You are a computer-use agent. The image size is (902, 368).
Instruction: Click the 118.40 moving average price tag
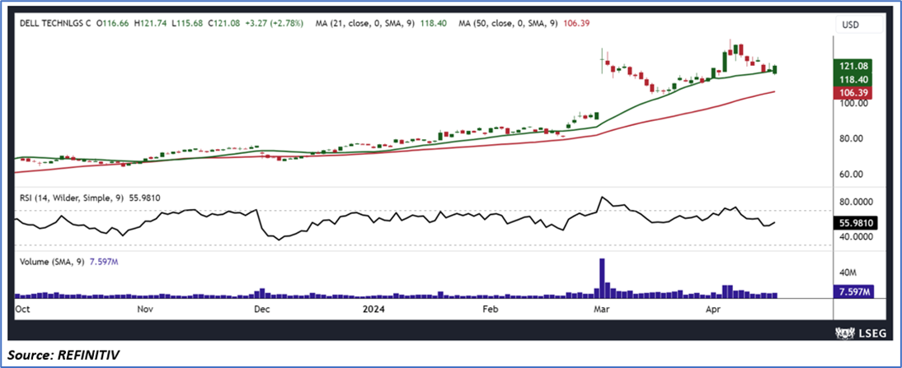pos(853,80)
